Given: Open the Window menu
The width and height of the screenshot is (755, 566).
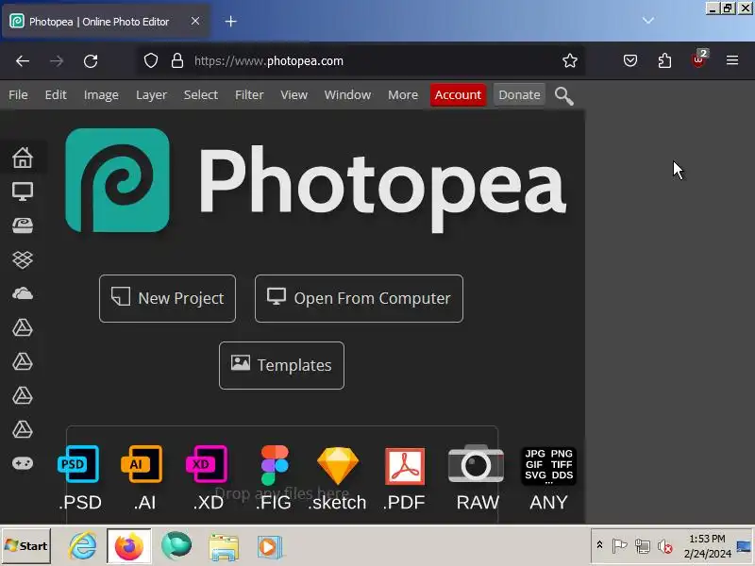Looking at the screenshot, I should click(347, 95).
